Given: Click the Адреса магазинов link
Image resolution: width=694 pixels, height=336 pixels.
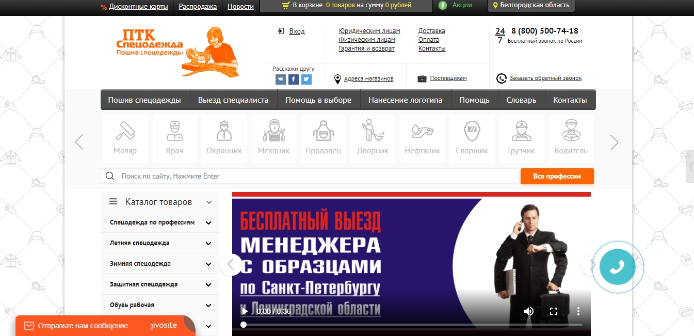Looking at the screenshot, I should tap(368, 79).
